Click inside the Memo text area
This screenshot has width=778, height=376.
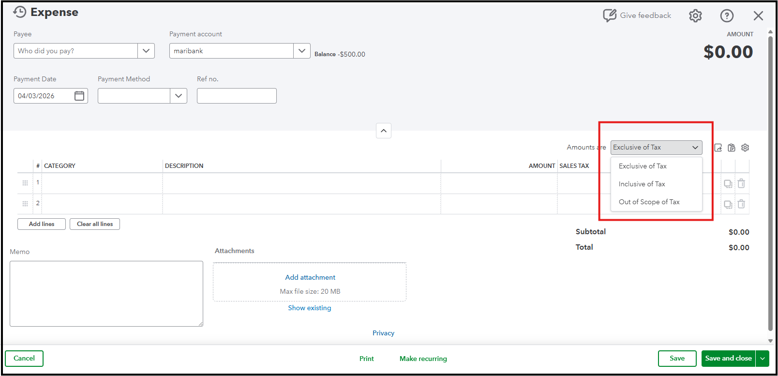pos(106,294)
